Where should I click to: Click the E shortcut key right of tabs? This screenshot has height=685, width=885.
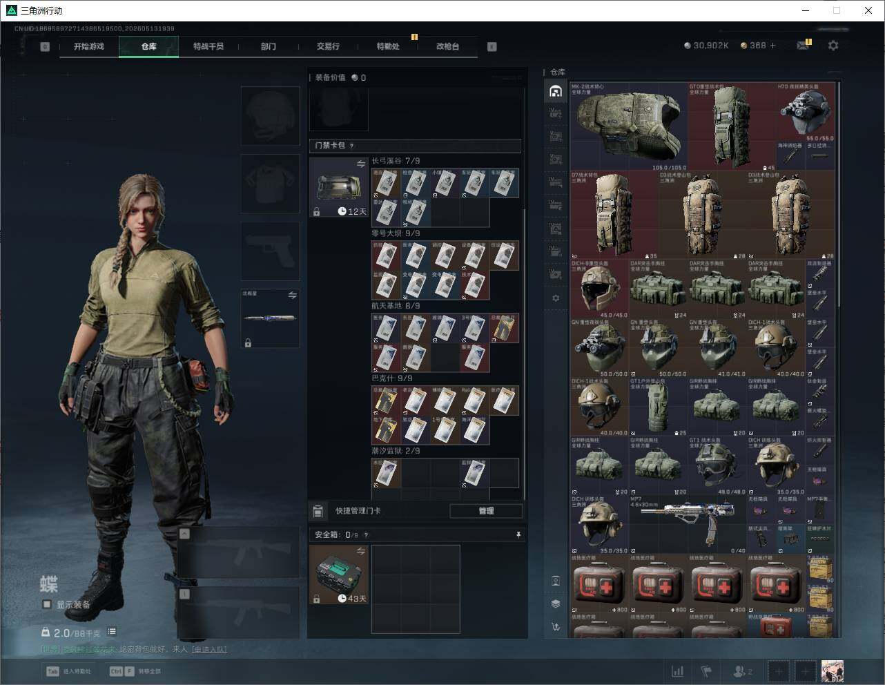pyautogui.click(x=492, y=47)
